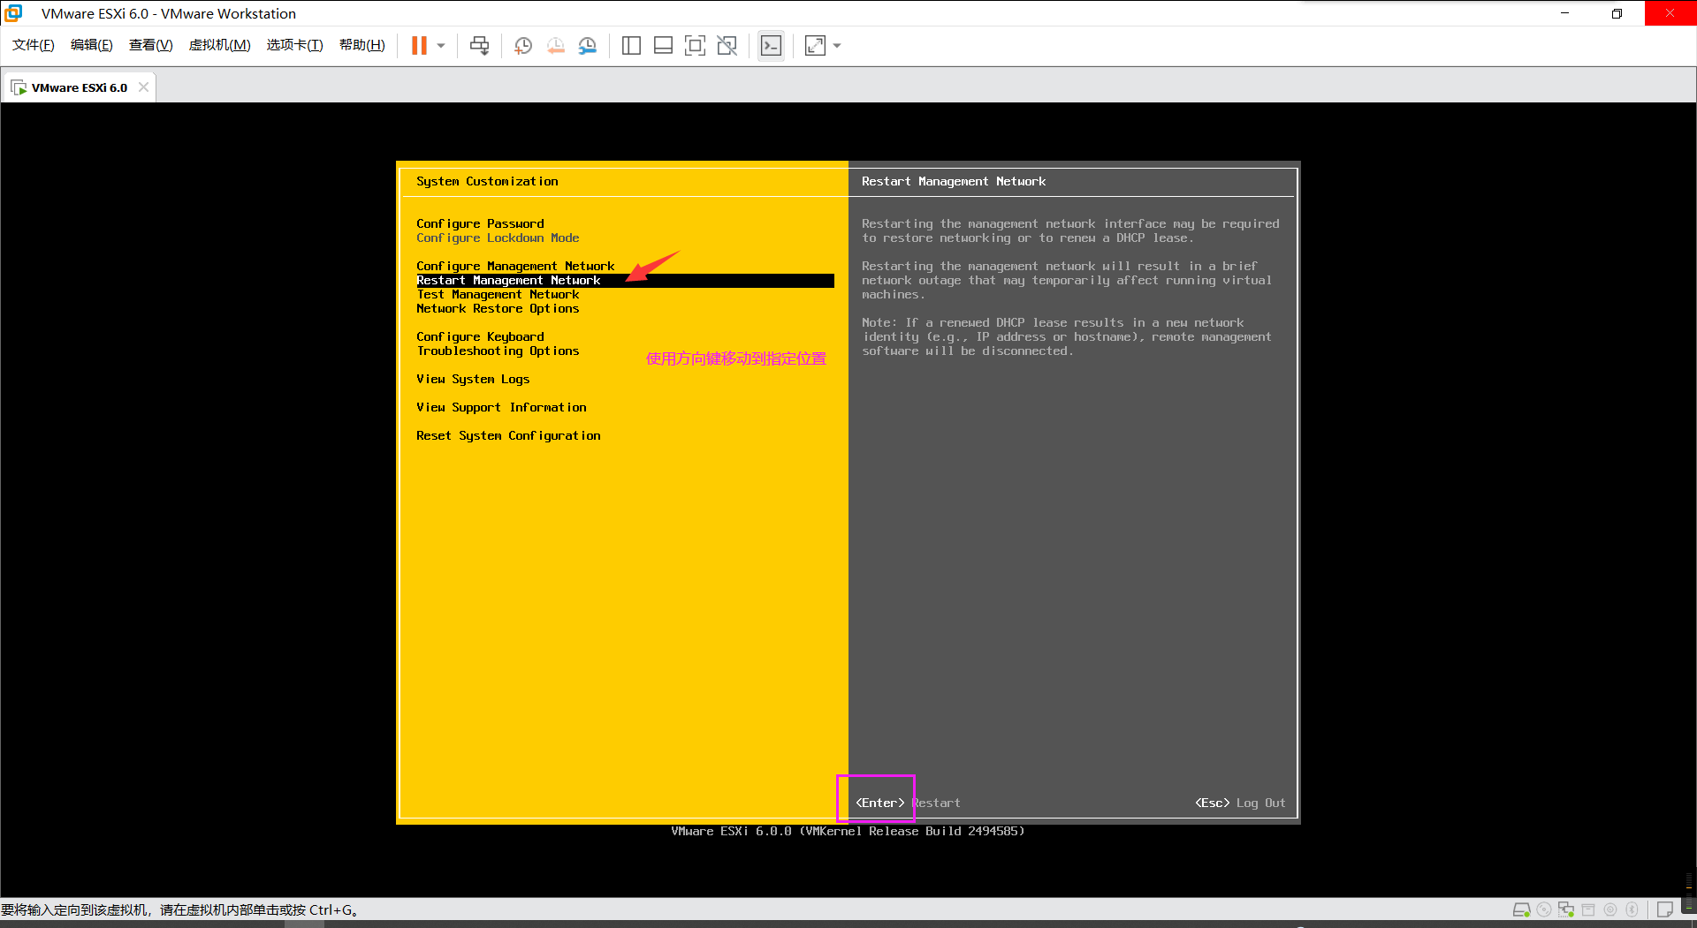This screenshot has width=1697, height=928.
Task: Click the stretch guest display icon
Action: [x=815, y=46]
